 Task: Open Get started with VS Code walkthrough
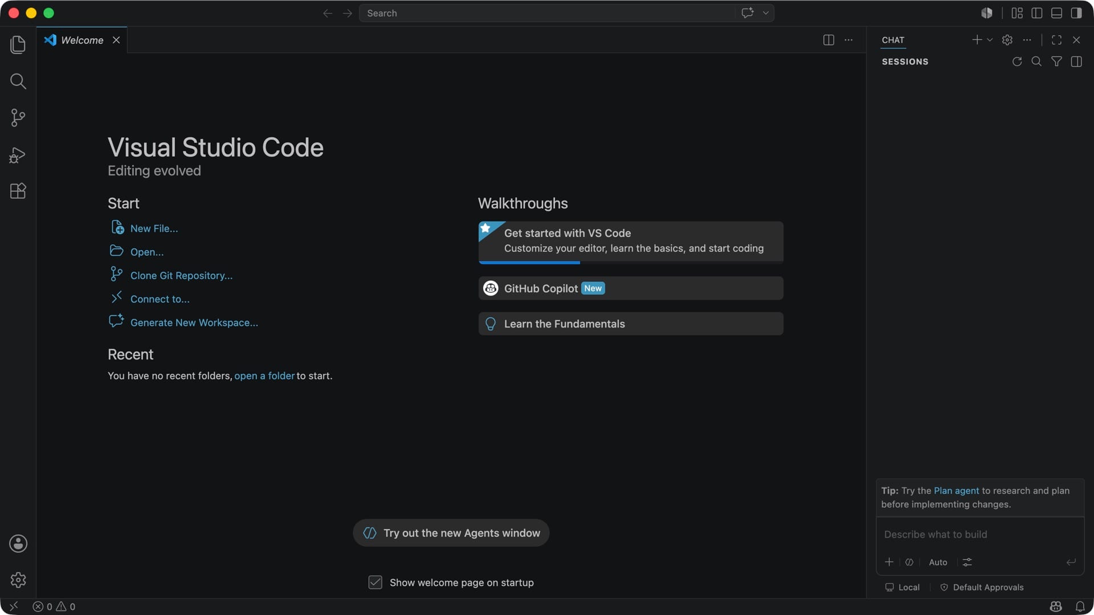631,242
